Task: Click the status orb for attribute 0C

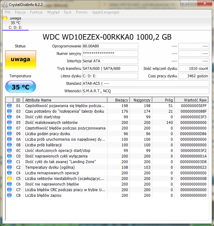Action: (9, 150)
